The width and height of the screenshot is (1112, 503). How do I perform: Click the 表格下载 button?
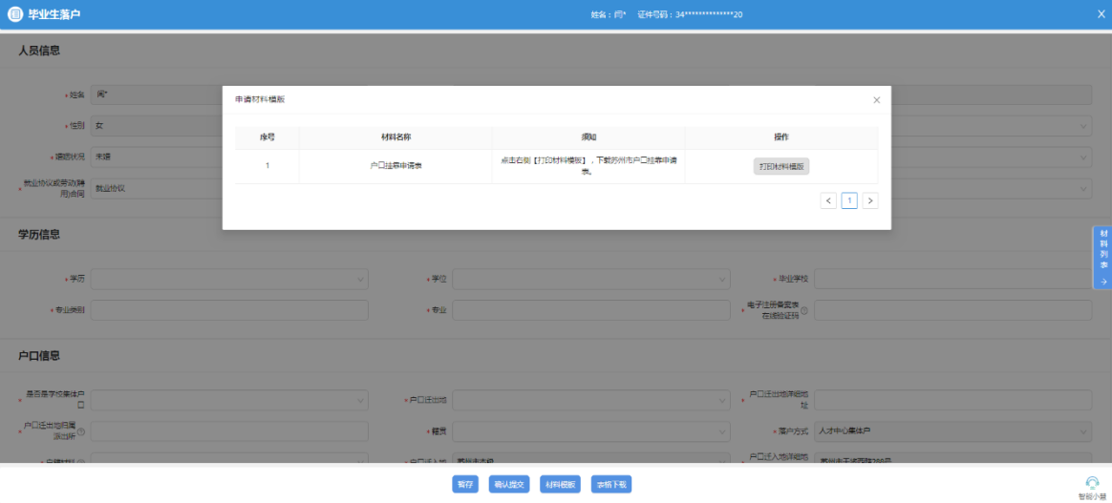tap(611, 484)
